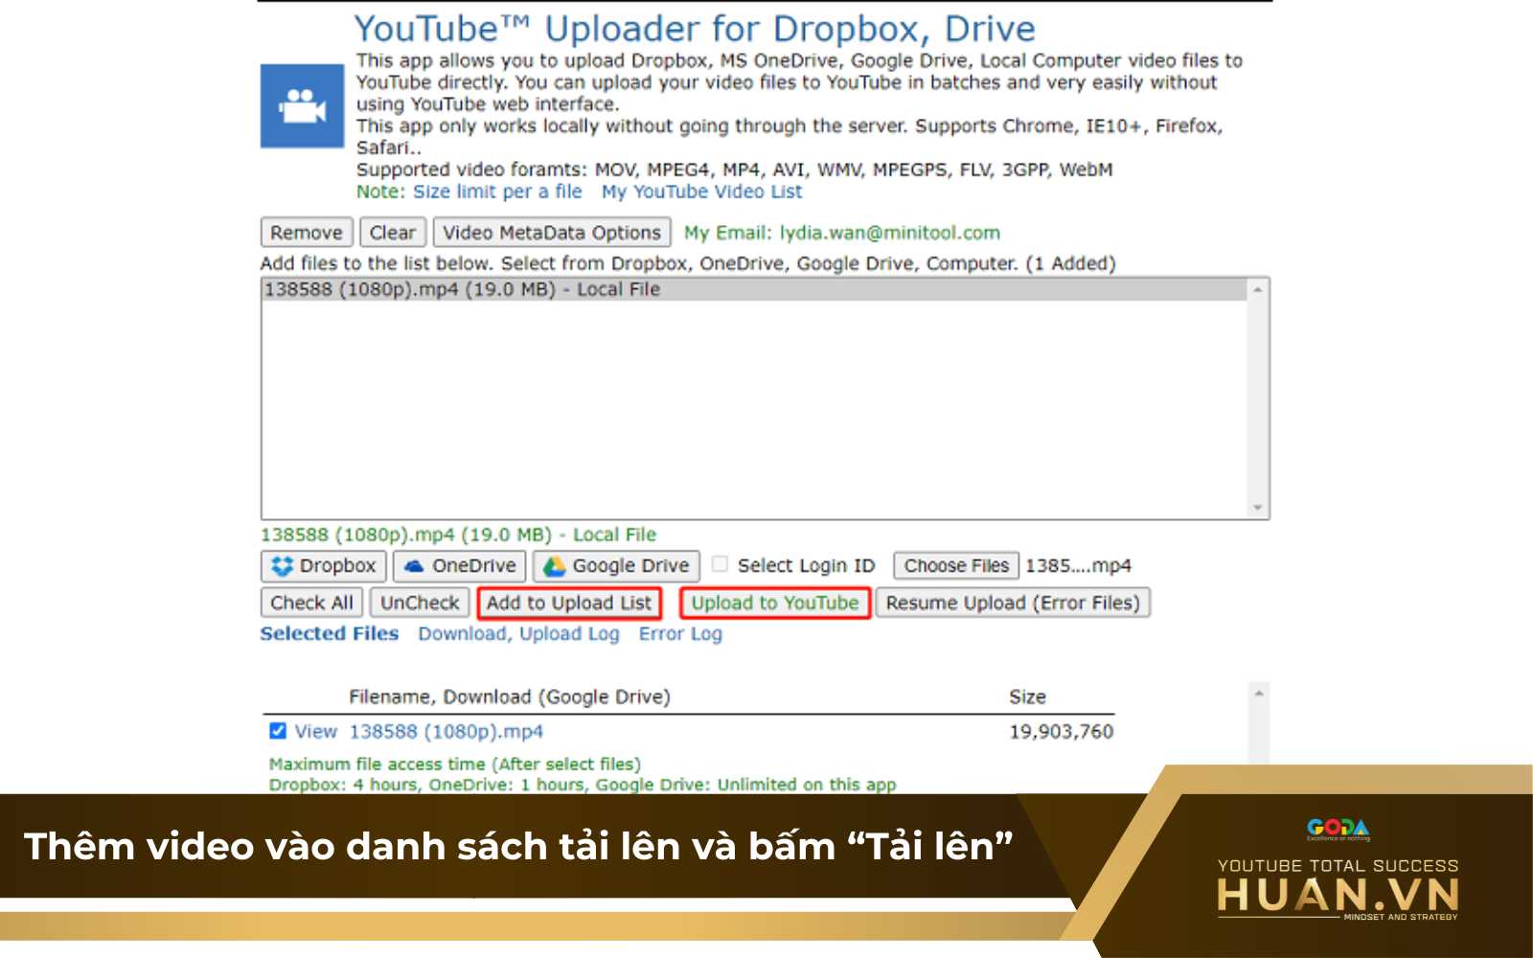
Task: Click the My Email lydia.wan@minitool.com text
Action: (x=841, y=233)
